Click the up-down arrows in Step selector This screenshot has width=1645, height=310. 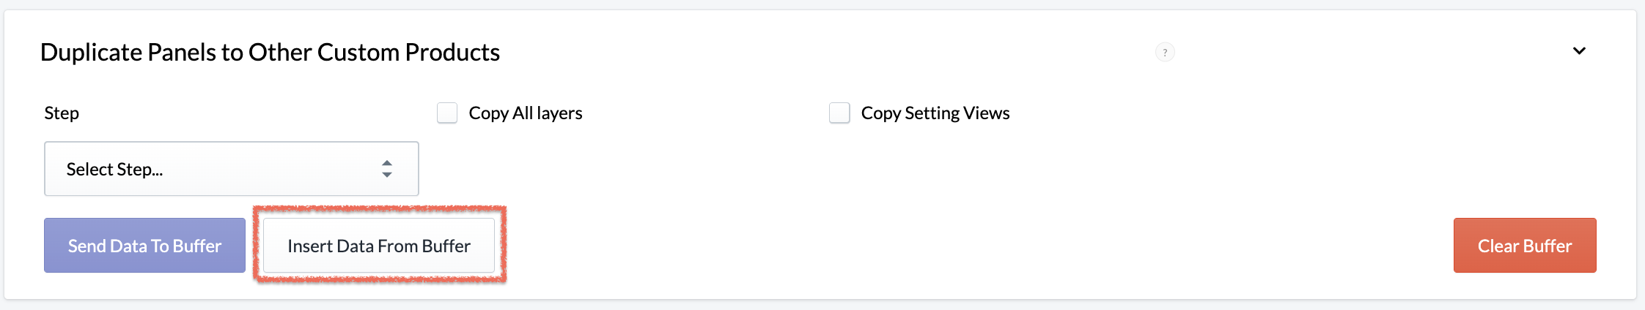click(387, 169)
